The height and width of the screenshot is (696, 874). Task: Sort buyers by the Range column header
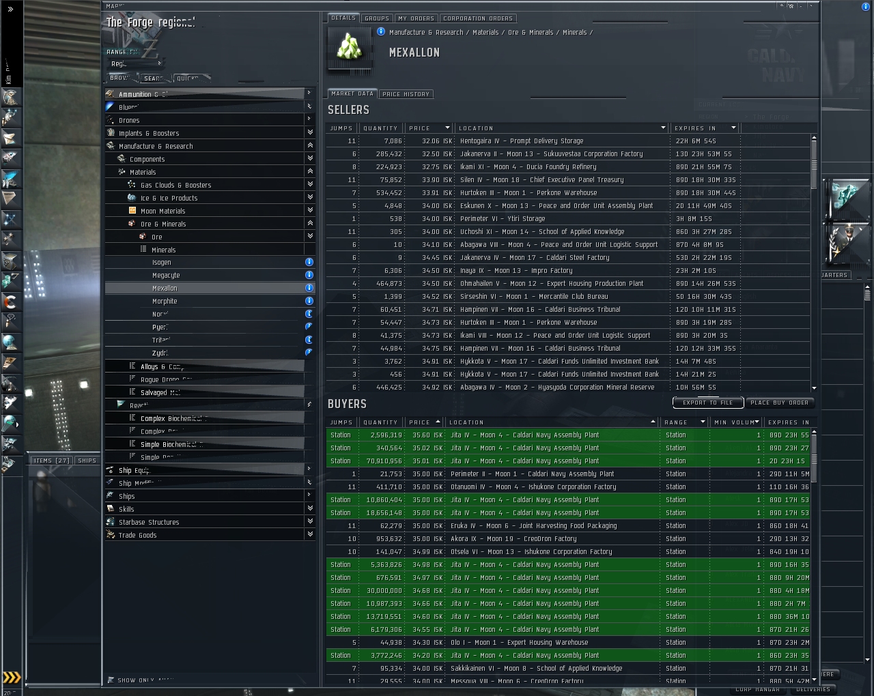pyautogui.click(x=685, y=422)
